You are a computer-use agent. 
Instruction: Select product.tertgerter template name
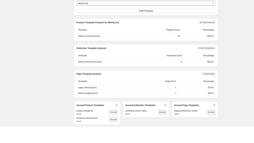pyautogui.click(x=85, y=111)
